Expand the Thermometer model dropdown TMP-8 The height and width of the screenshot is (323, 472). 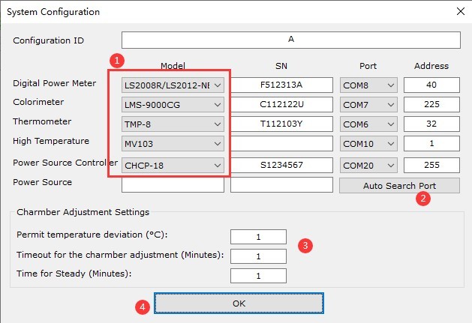click(x=173, y=124)
